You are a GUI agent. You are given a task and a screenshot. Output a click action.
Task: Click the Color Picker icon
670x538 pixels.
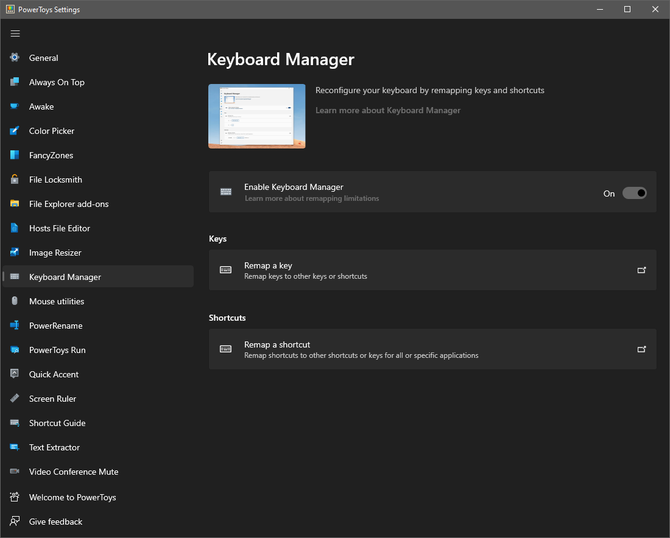15,131
